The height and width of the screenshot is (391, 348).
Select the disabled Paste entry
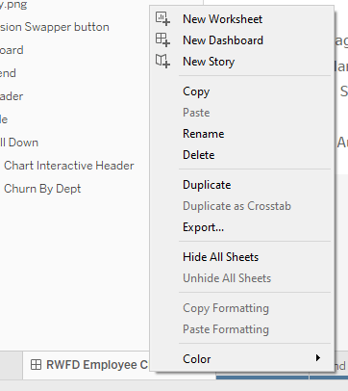[241, 113]
